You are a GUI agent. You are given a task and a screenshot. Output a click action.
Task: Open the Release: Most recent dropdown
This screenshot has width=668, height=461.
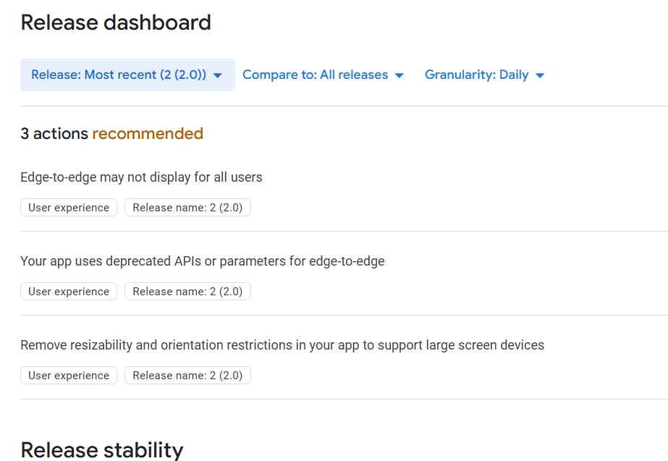(119, 75)
